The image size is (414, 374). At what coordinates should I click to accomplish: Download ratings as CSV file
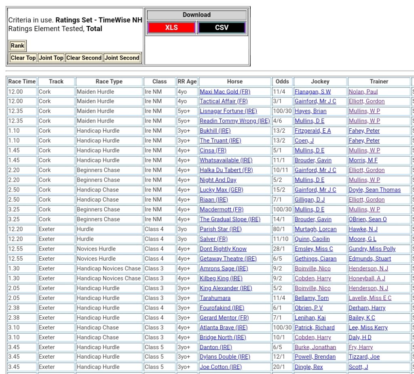click(x=222, y=28)
